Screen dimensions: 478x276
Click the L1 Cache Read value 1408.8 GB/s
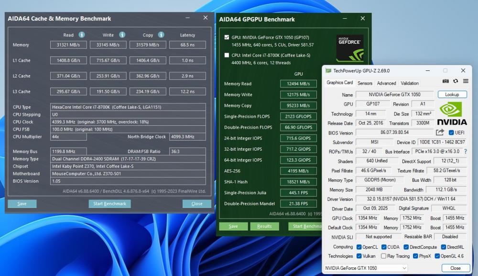pos(68,60)
